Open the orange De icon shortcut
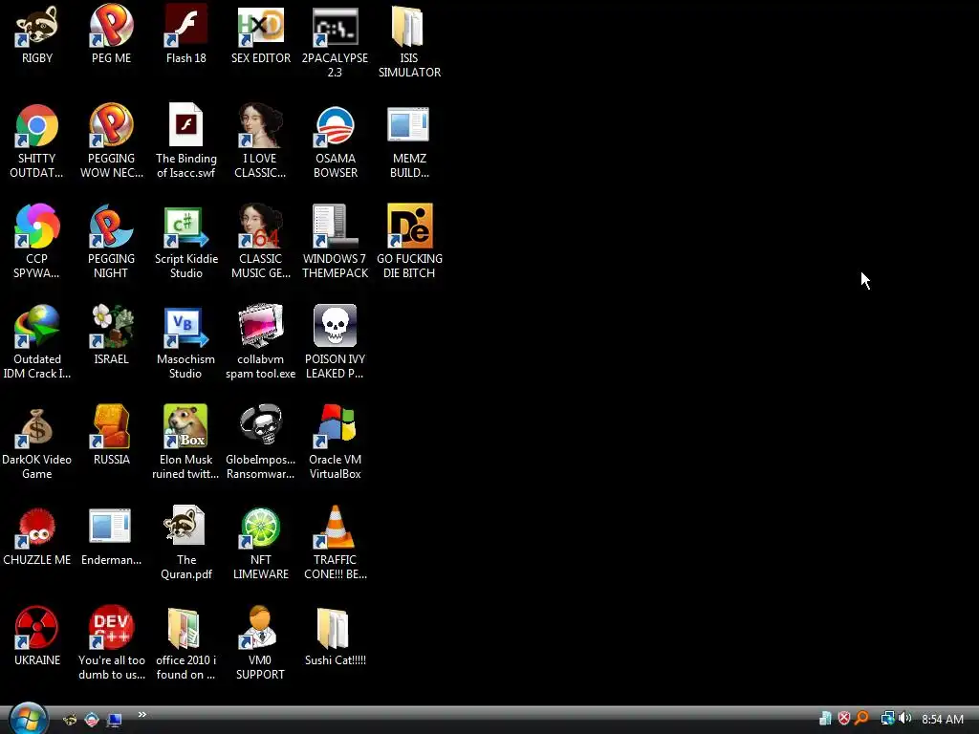This screenshot has height=734, width=979. click(409, 226)
